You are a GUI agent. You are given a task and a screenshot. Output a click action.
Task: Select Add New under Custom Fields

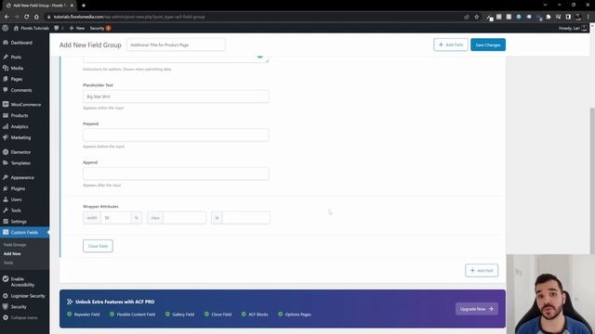(x=12, y=253)
